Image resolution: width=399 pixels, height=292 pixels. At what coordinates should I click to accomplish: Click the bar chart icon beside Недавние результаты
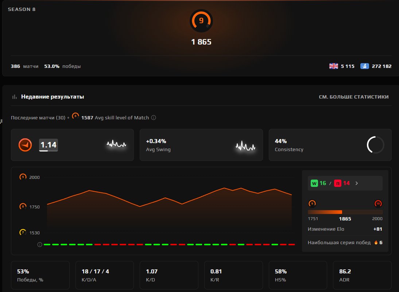coord(15,97)
